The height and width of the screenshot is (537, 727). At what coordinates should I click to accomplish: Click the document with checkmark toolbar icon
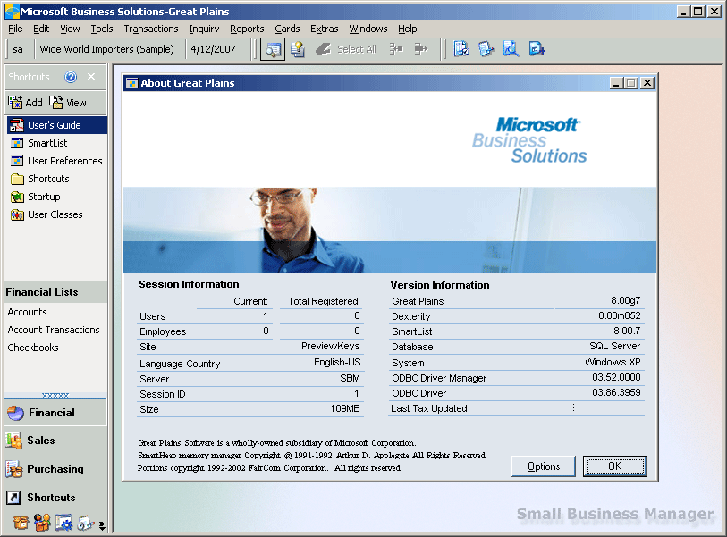(461, 48)
